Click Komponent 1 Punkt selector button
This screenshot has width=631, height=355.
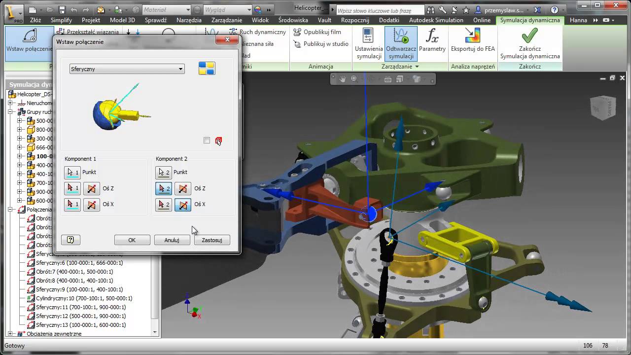[72, 172]
